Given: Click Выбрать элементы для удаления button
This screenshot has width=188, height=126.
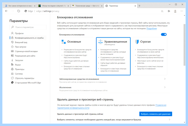Looking at the screenshot, I should [x=156, y=114].
